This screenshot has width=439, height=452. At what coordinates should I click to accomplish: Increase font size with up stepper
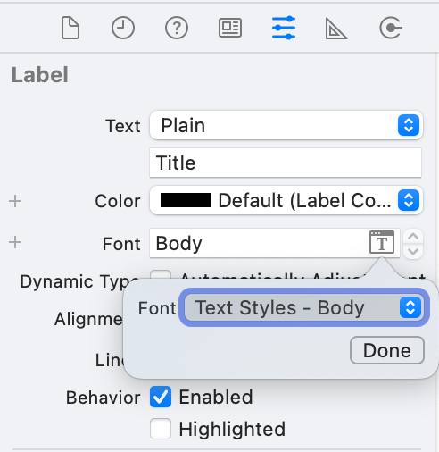coord(413,236)
